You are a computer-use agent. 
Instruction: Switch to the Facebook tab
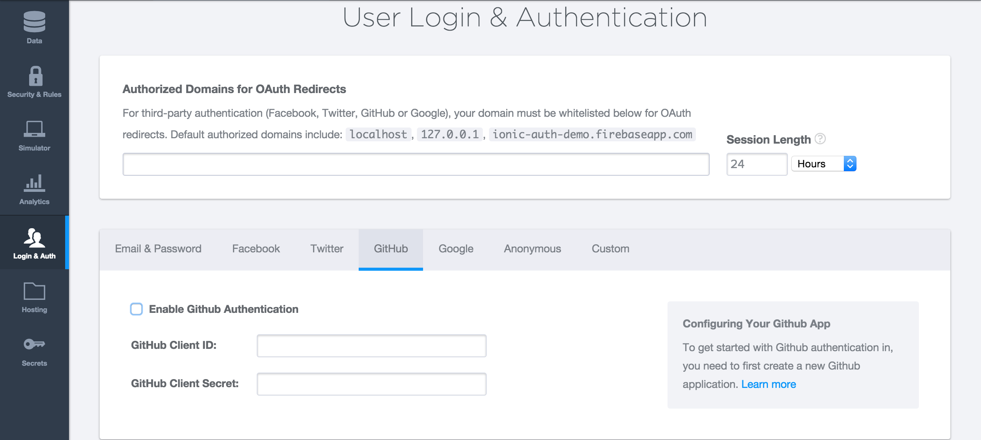256,249
